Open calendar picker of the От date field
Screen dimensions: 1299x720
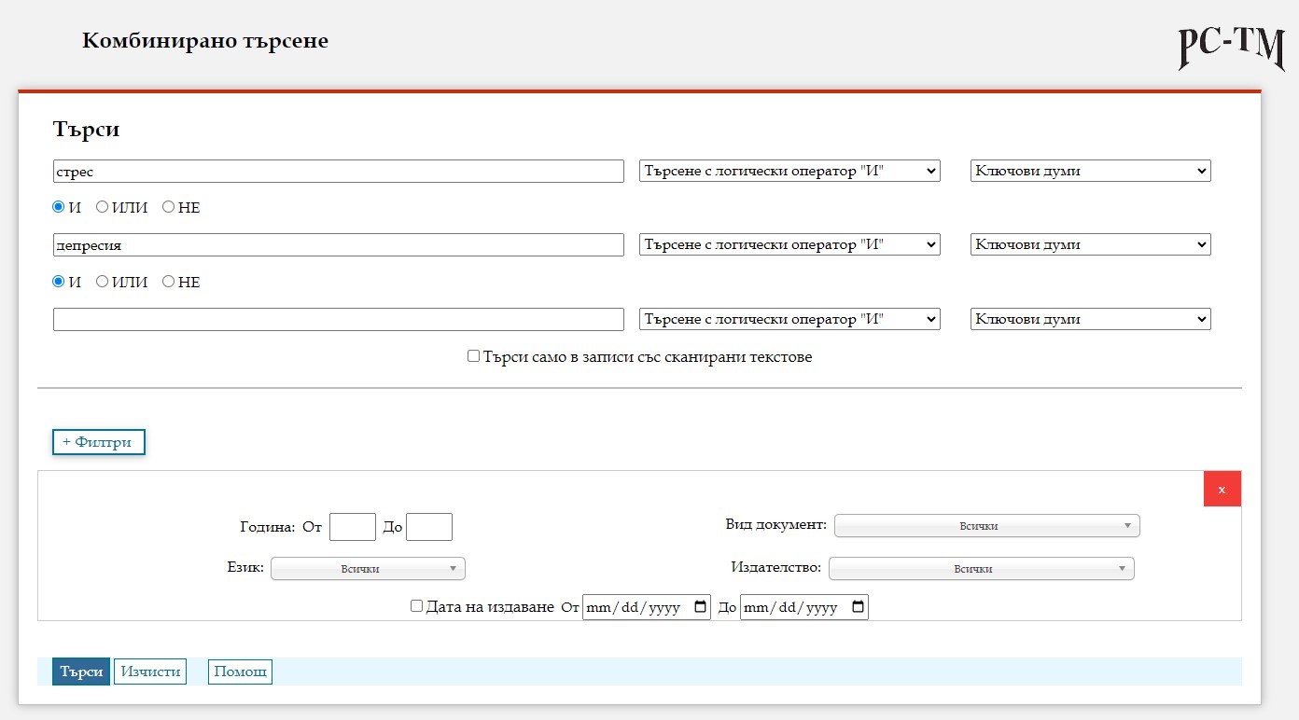[x=701, y=607]
